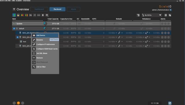
Task: Click the capacity pie icon in default row
Action: point(45,29)
